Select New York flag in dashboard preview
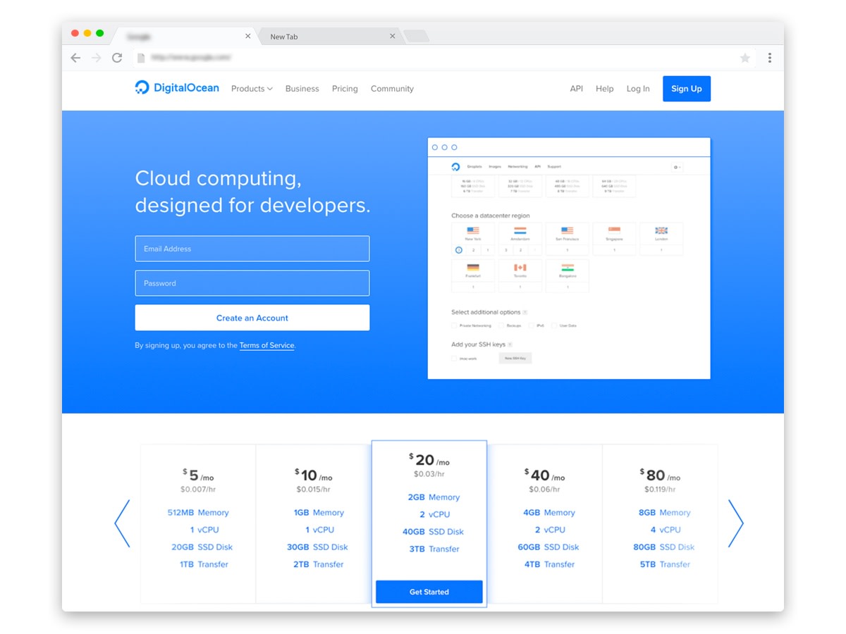This screenshot has height=634, width=846. [x=473, y=230]
